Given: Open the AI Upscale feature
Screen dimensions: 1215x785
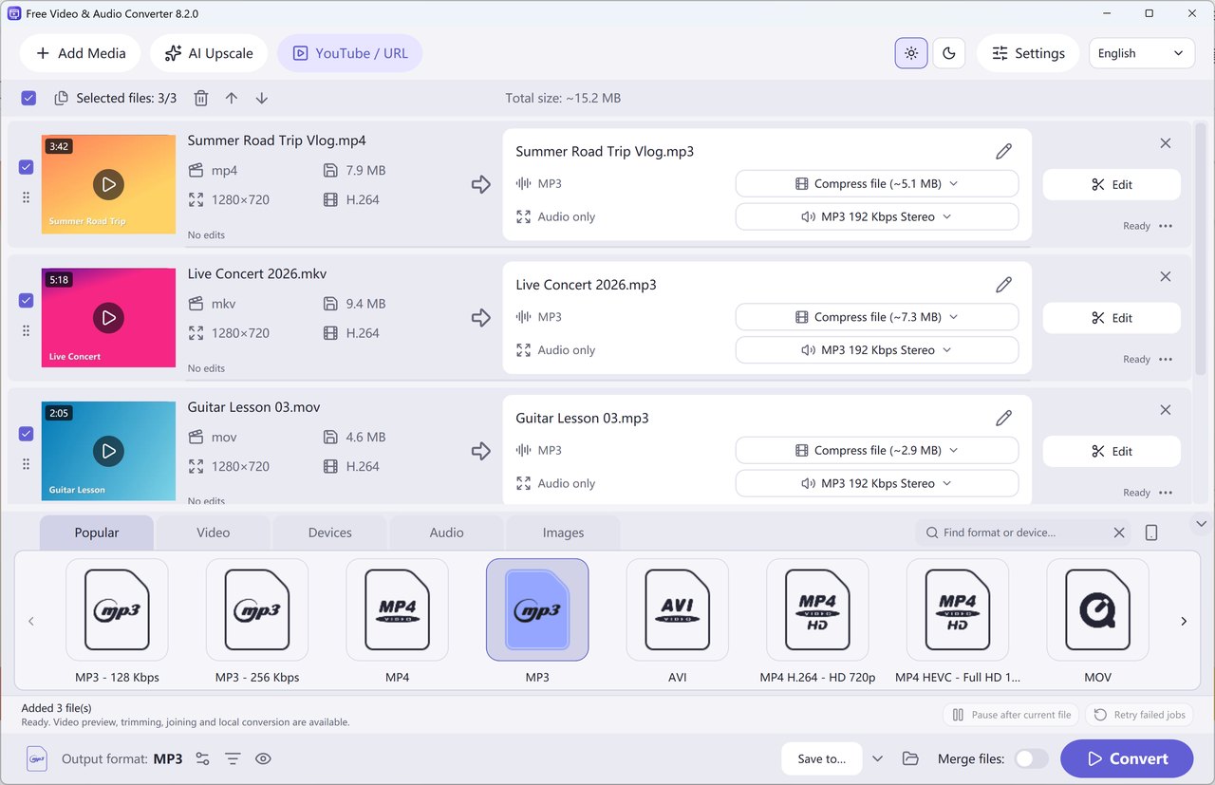Looking at the screenshot, I should [209, 53].
